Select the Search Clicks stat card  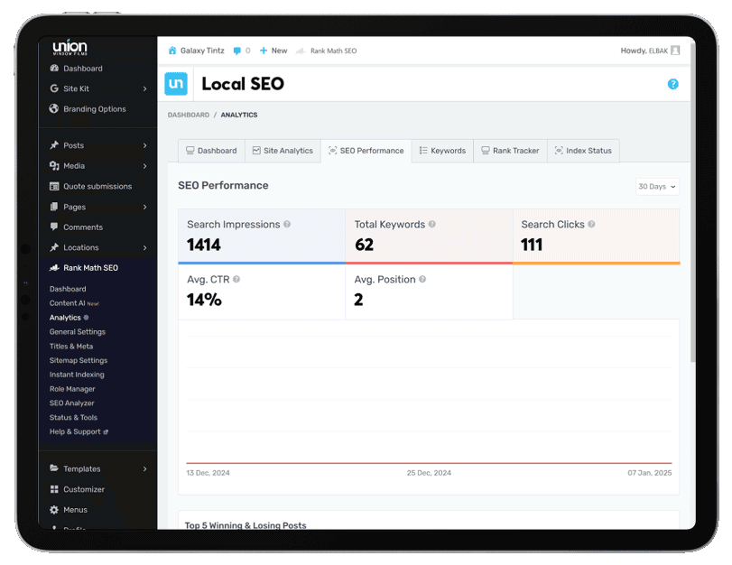[596, 236]
